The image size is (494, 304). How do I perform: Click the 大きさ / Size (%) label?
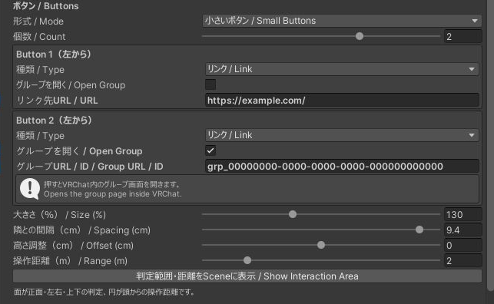60,215
